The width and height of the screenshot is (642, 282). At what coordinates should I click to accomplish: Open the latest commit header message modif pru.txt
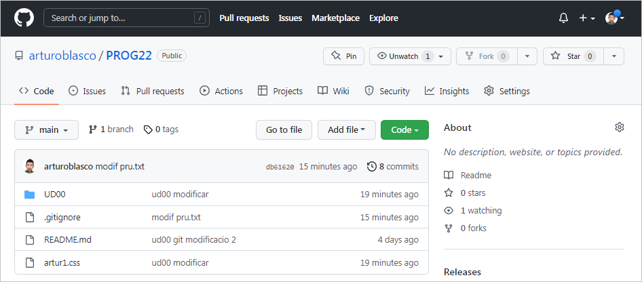tap(119, 167)
